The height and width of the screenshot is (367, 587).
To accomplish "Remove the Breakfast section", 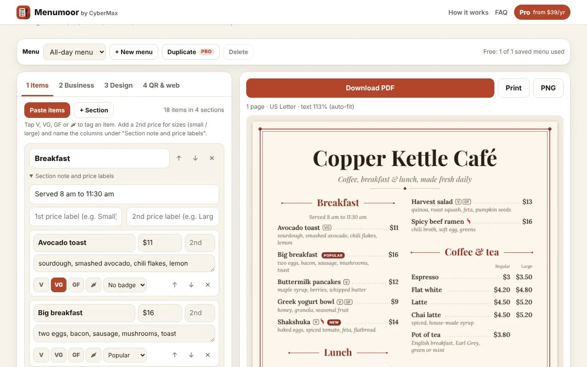I will [x=212, y=158].
